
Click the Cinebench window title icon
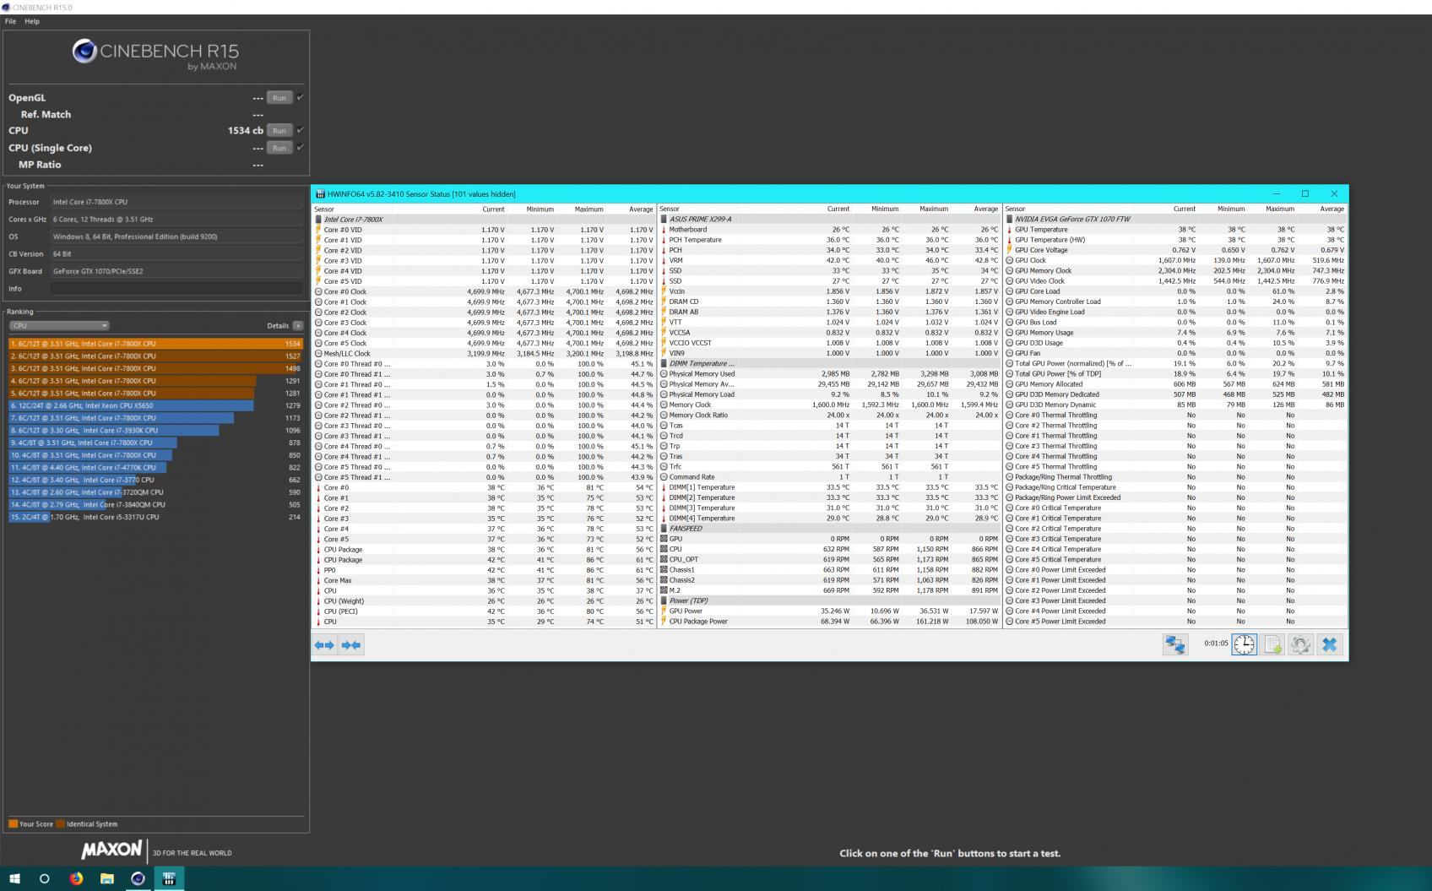pyautogui.click(x=6, y=8)
